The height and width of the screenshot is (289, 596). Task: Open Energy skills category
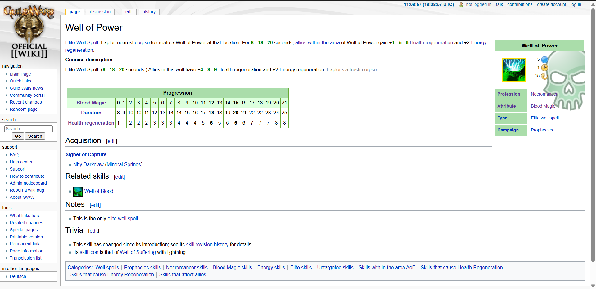(271, 267)
